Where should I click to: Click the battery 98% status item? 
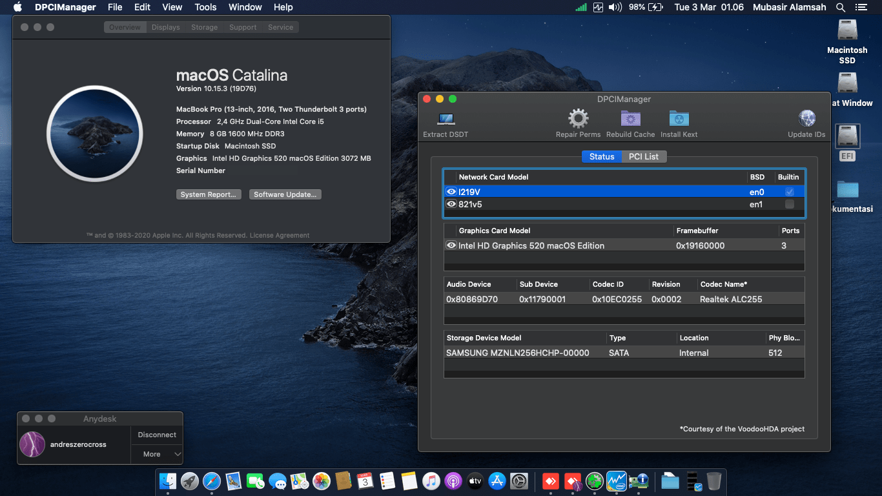(x=646, y=7)
